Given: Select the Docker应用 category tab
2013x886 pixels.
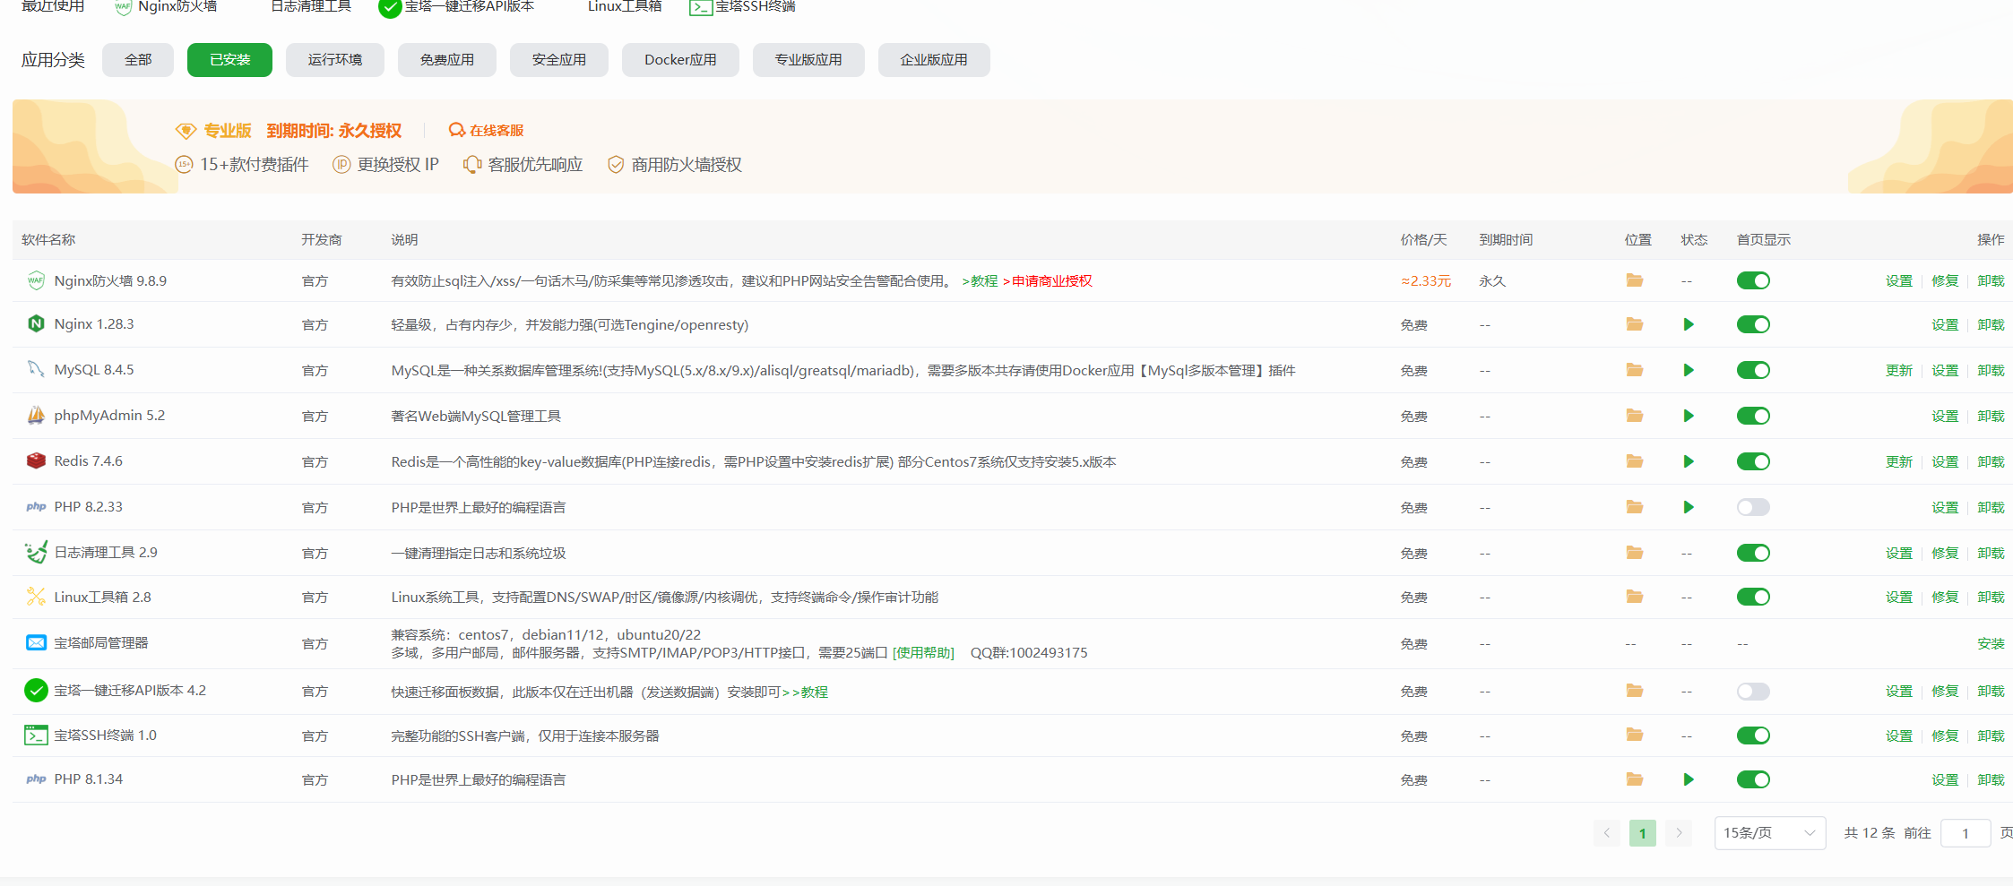Looking at the screenshot, I should (680, 60).
